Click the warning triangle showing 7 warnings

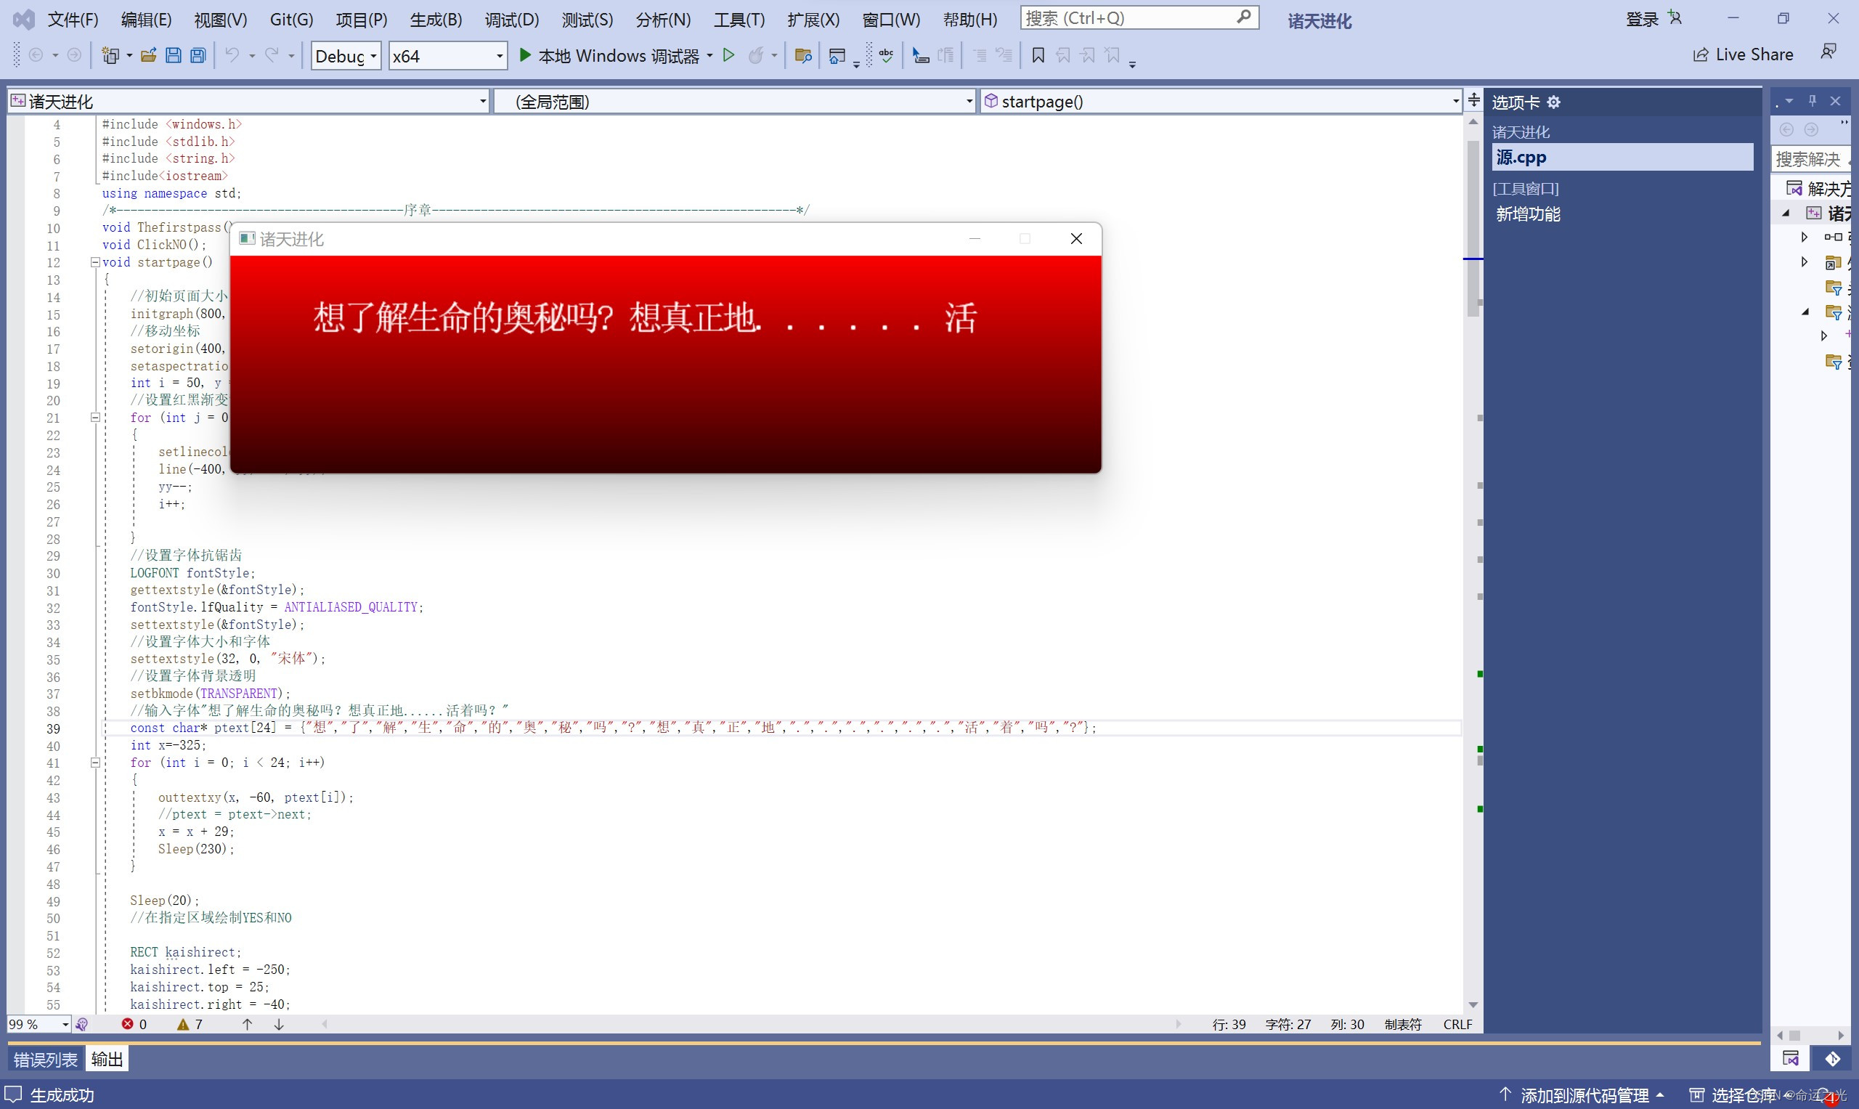[182, 1024]
